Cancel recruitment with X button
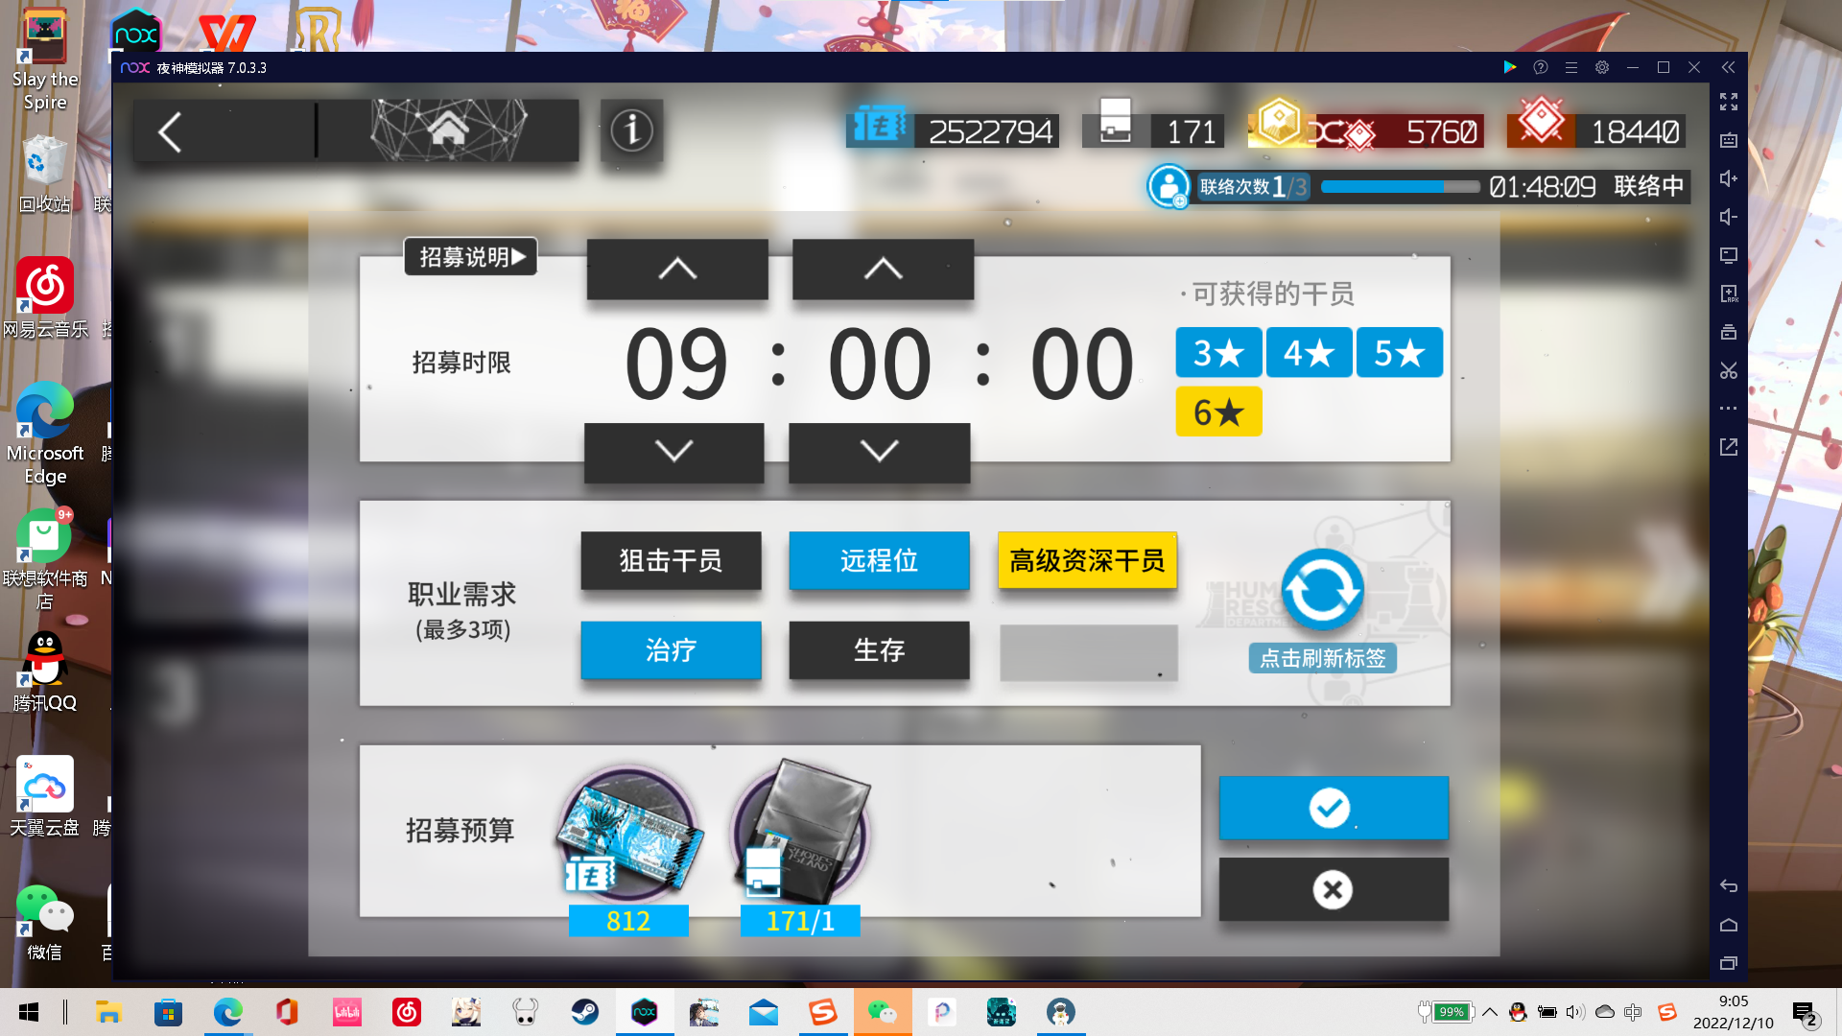Image resolution: width=1842 pixels, height=1036 pixels. [x=1333, y=889]
